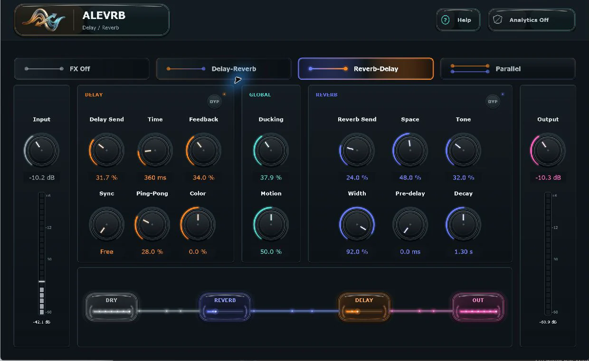Click the output level meter

click(548, 254)
